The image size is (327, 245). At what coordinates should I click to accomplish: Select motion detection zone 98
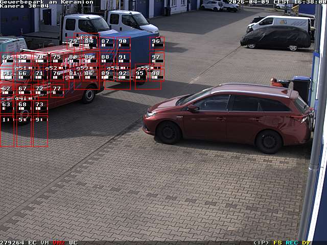[156, 75]
